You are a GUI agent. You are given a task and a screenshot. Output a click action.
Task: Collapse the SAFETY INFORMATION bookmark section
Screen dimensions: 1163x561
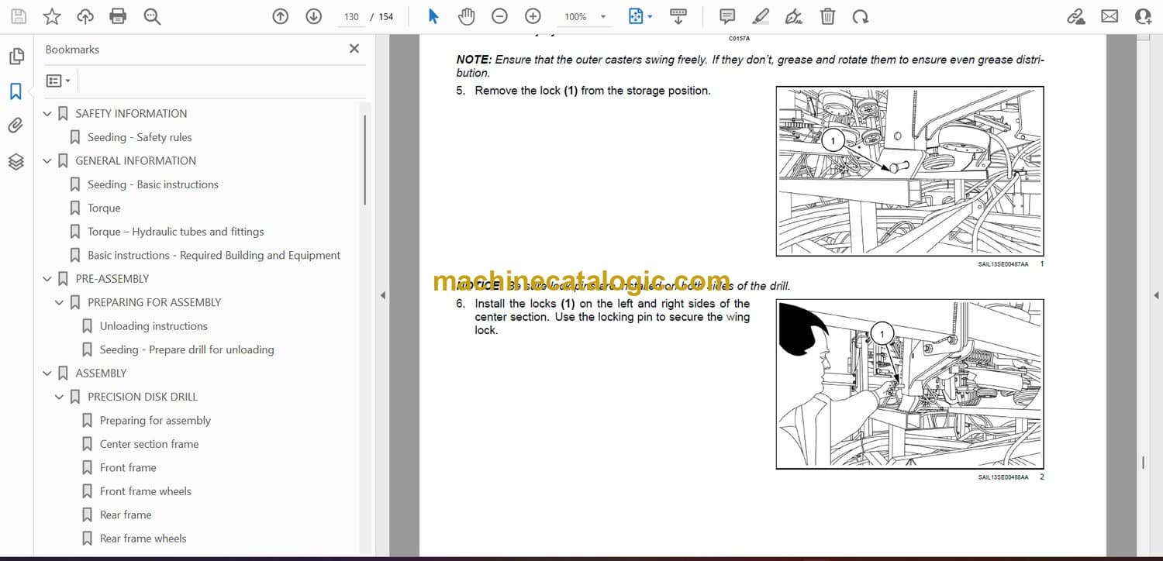pyautogui.click(x=47, y=114)
